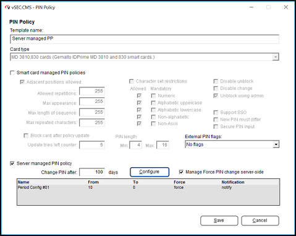Image resolution: width=296 pixels, height=236 pixels.
Task: Toggle Mandatory checkbox for Alphabetic lowercase
Action: coord(153,110)
